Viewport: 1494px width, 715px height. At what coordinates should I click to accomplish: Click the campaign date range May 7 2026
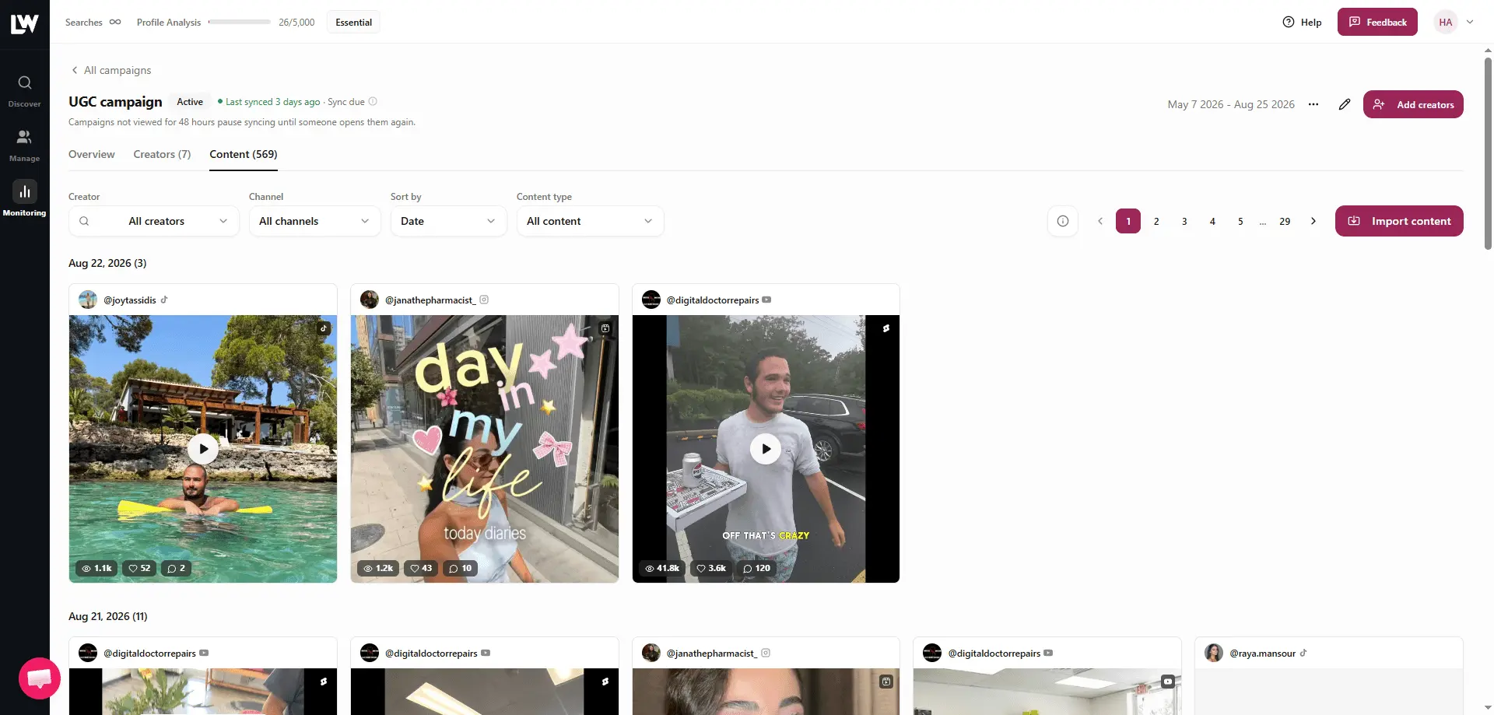click(1231, 104)
